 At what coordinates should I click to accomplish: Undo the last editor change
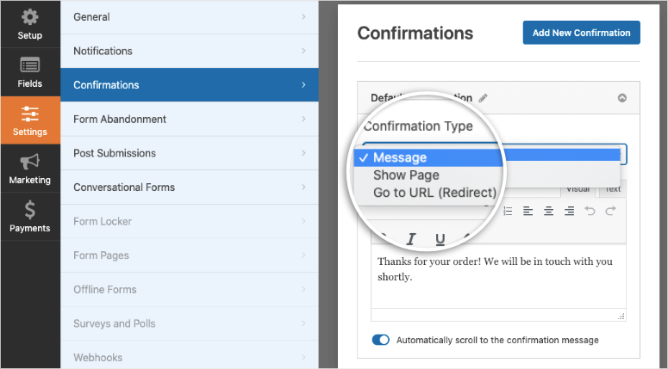[590, 211]
